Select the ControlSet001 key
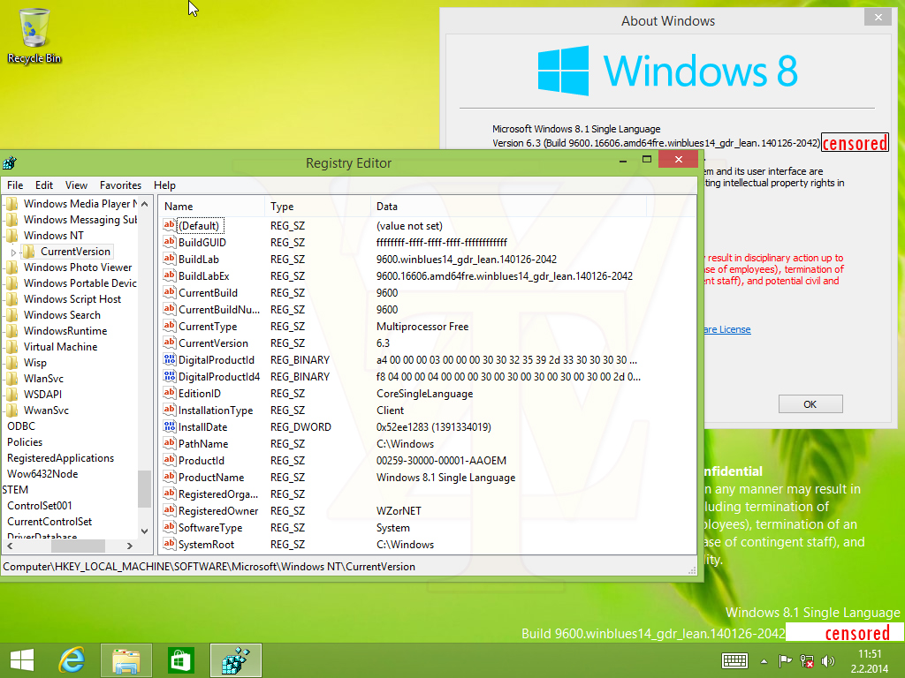 40,506
